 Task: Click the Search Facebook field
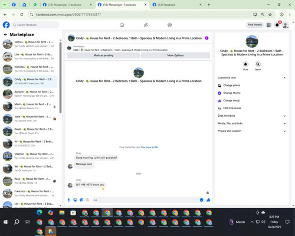pos(35,25)
